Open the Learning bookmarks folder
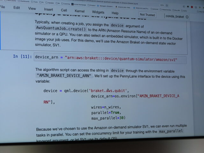 [65, 4]
